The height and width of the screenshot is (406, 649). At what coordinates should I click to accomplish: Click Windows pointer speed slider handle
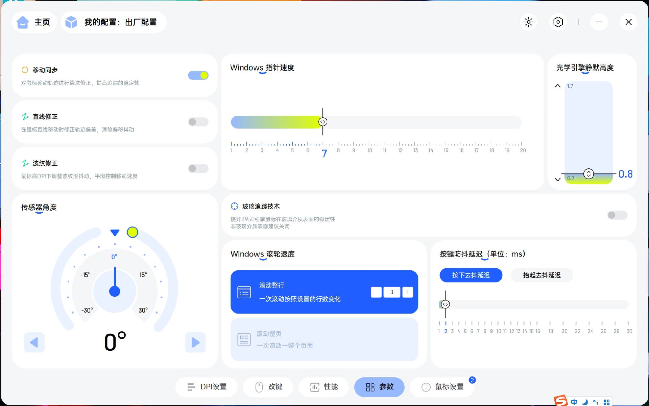323,122
